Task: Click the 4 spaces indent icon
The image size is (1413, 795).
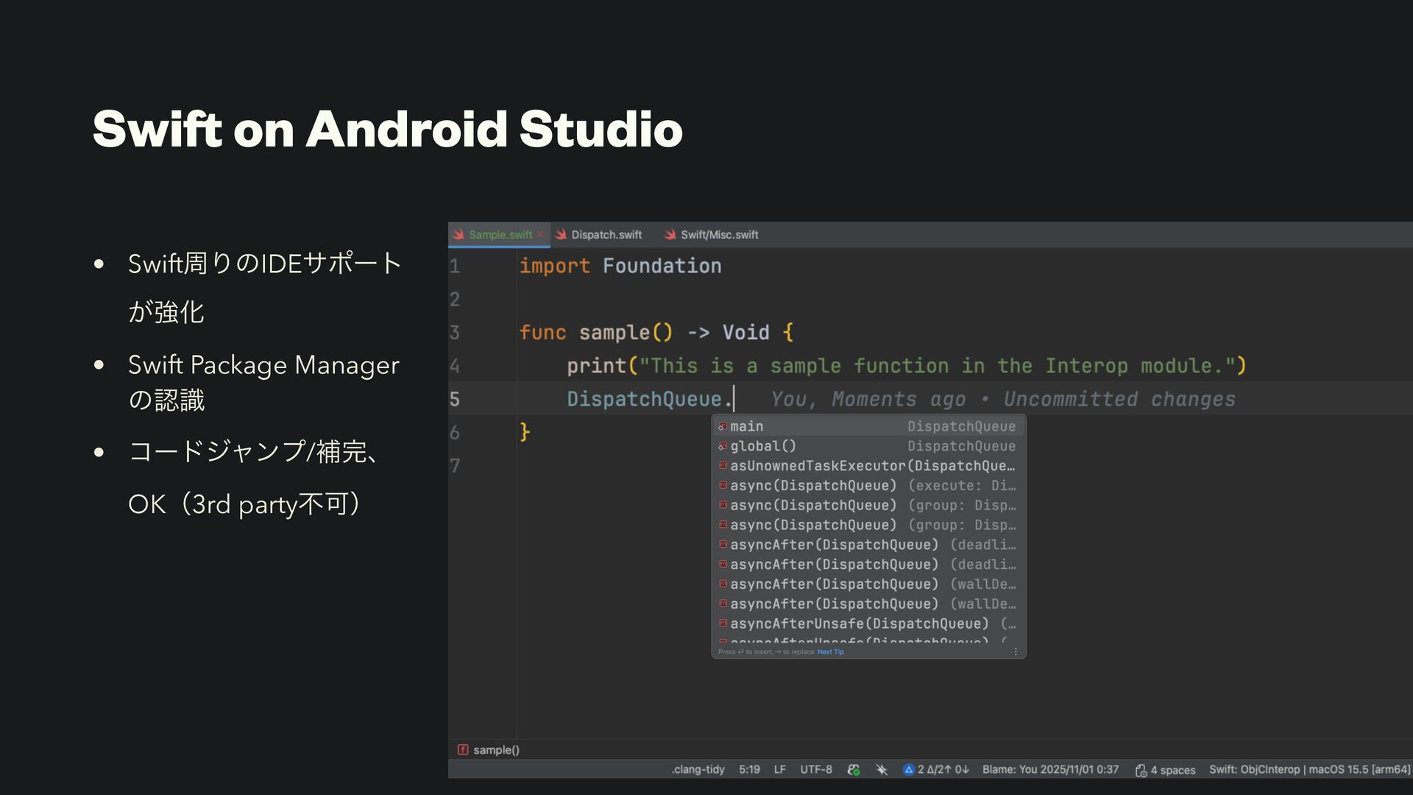Action: point(1141,771)
